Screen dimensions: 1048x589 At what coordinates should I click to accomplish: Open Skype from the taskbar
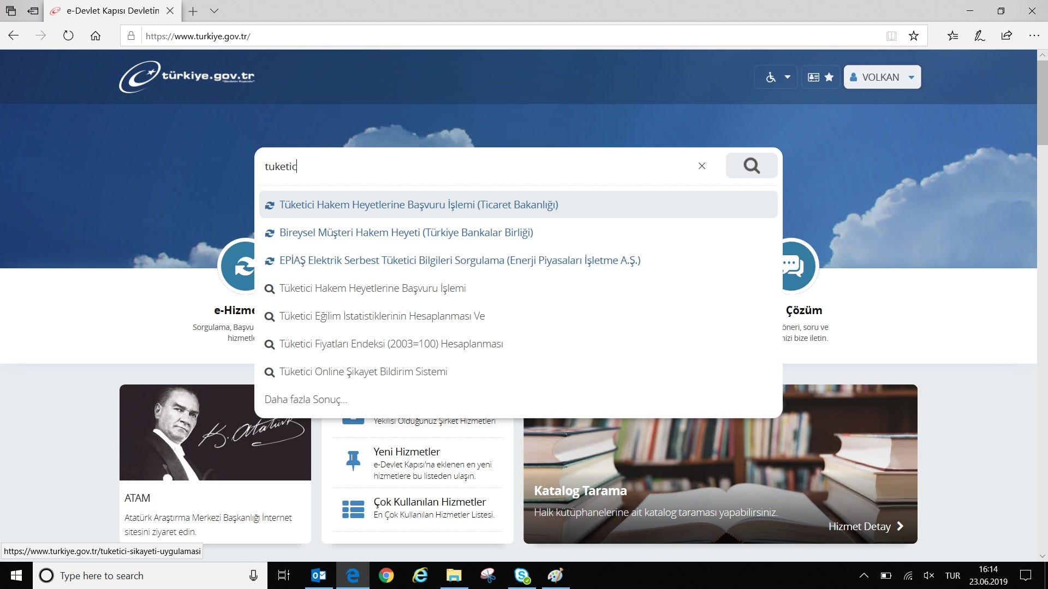(x=522, y=575)
